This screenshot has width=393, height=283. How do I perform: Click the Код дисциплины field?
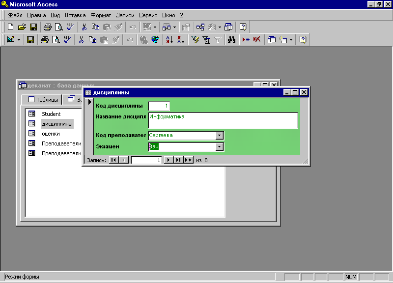(159, 106)
